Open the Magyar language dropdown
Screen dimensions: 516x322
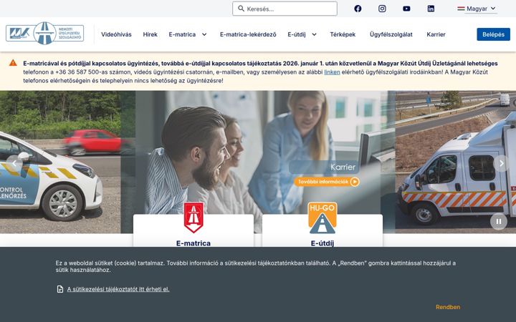point(477,9)
